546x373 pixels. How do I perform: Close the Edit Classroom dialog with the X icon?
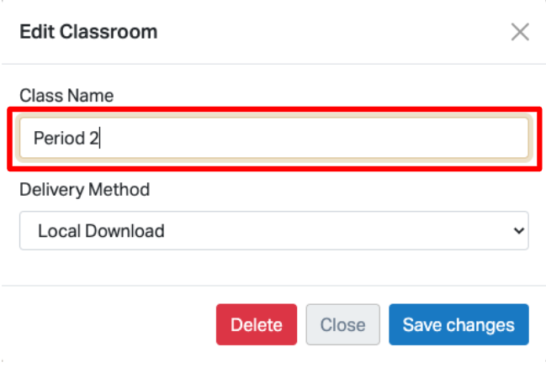tap(520, 33)
